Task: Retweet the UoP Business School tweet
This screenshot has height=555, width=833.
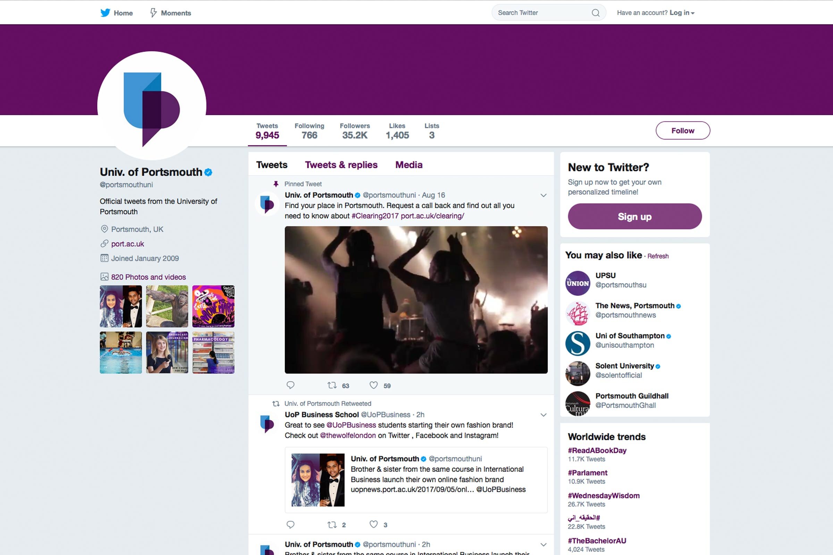Action: tap(332, 524)
